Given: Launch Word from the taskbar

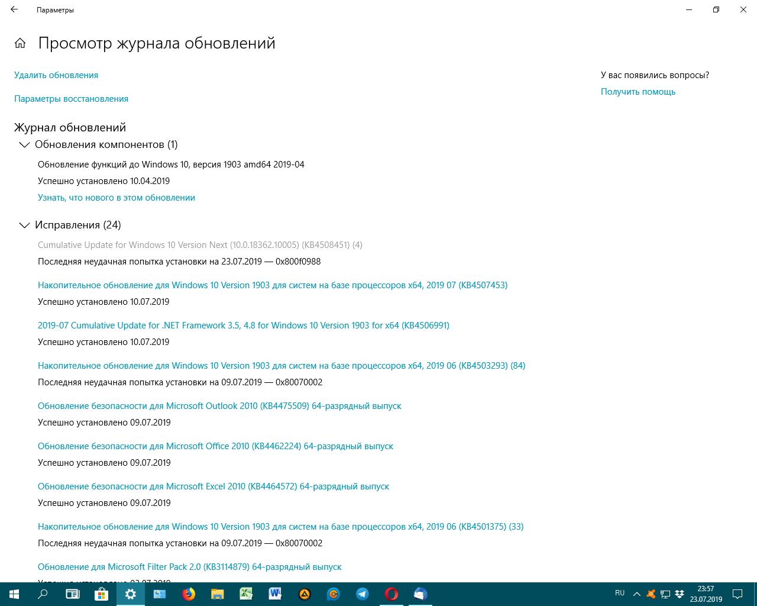Looking at the screenshot, I should click(x=276, y=594).
